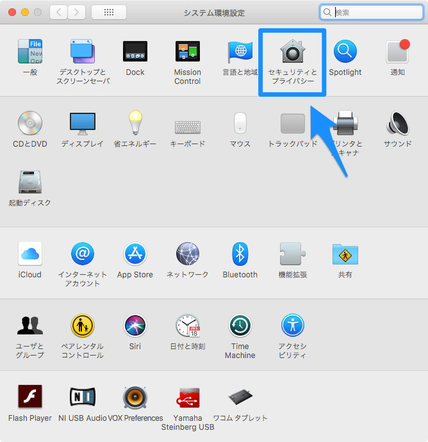Viewport: 428px width, 442px height.
Task: Click the show-all grid button
Action: click(109, 12)
